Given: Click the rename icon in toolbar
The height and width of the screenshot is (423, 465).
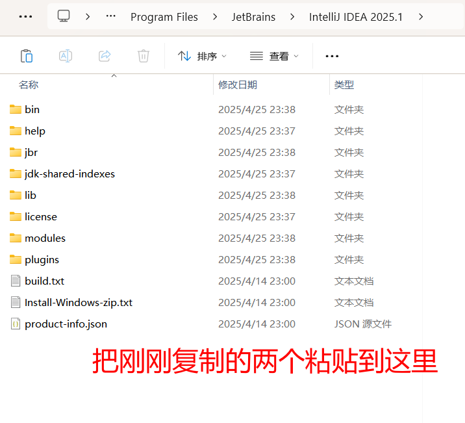Looking at the screenshot, I should pyautogui.click(x=66, y=56).
